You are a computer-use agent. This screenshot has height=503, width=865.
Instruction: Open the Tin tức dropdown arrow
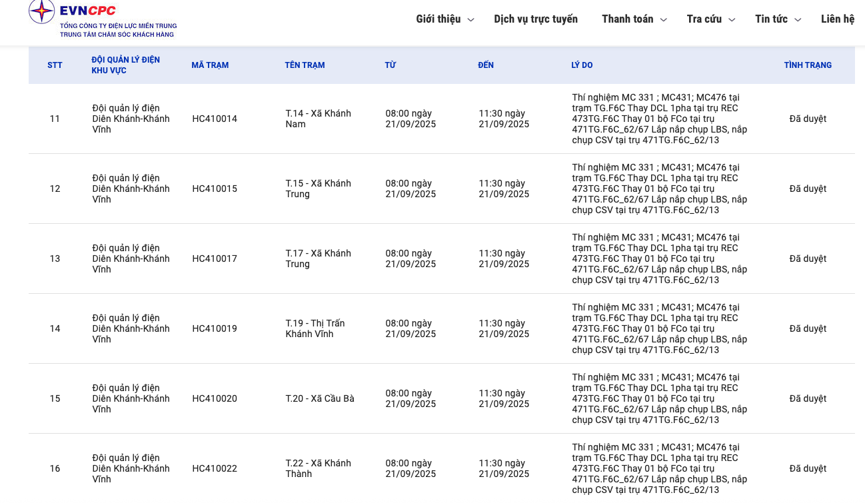[x=798, y=20]
